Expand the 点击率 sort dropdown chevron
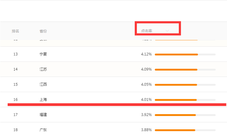227x137 pixels. [x=167, y=31]
